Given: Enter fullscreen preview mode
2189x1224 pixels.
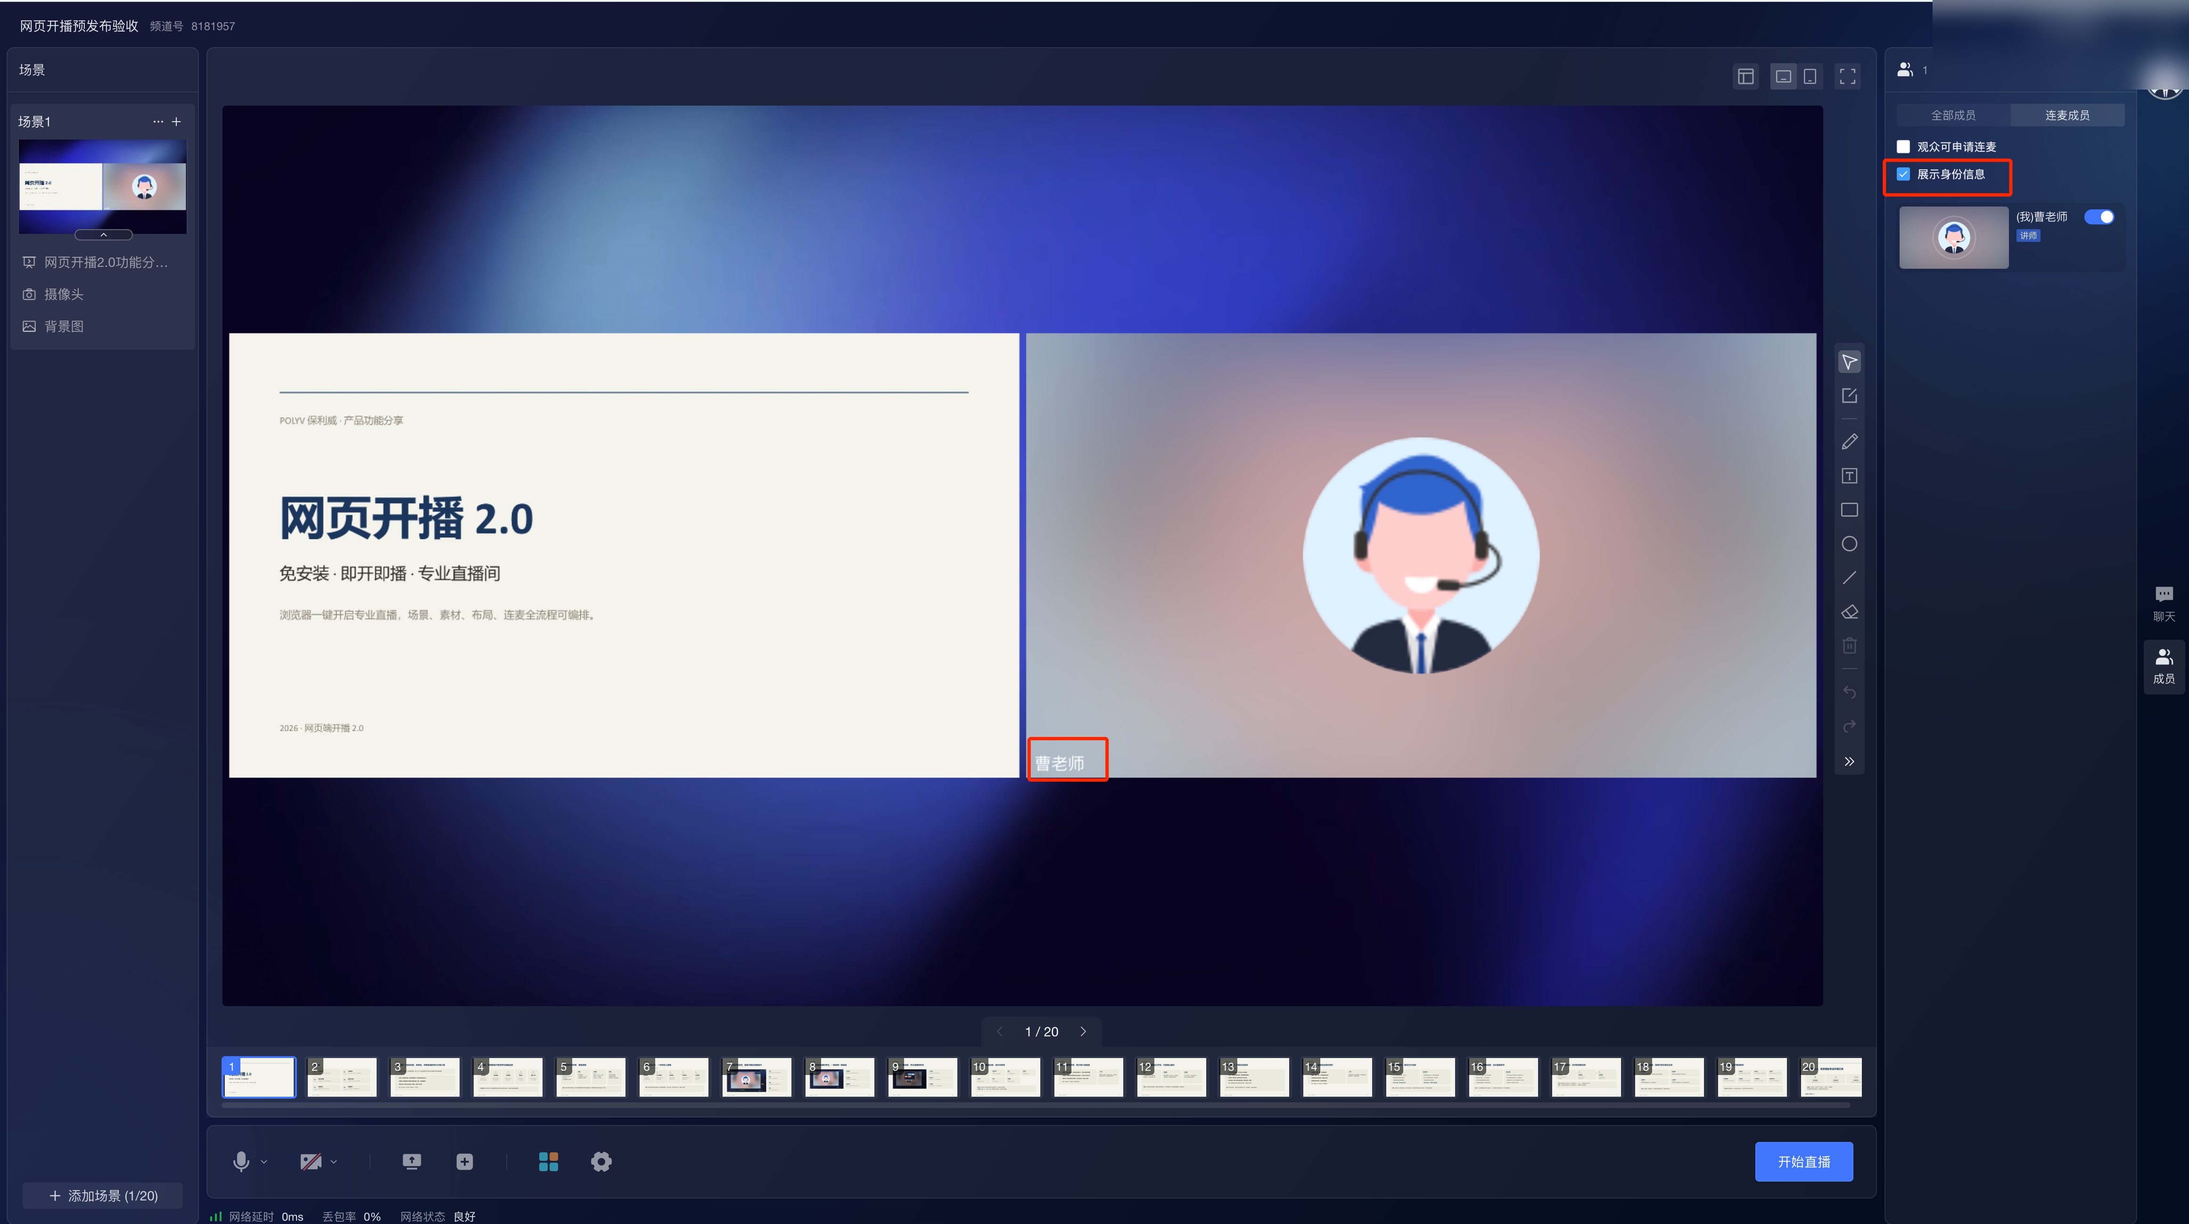Looking at the screenshot, I should pyautogui.click(x=1847, y=76).
